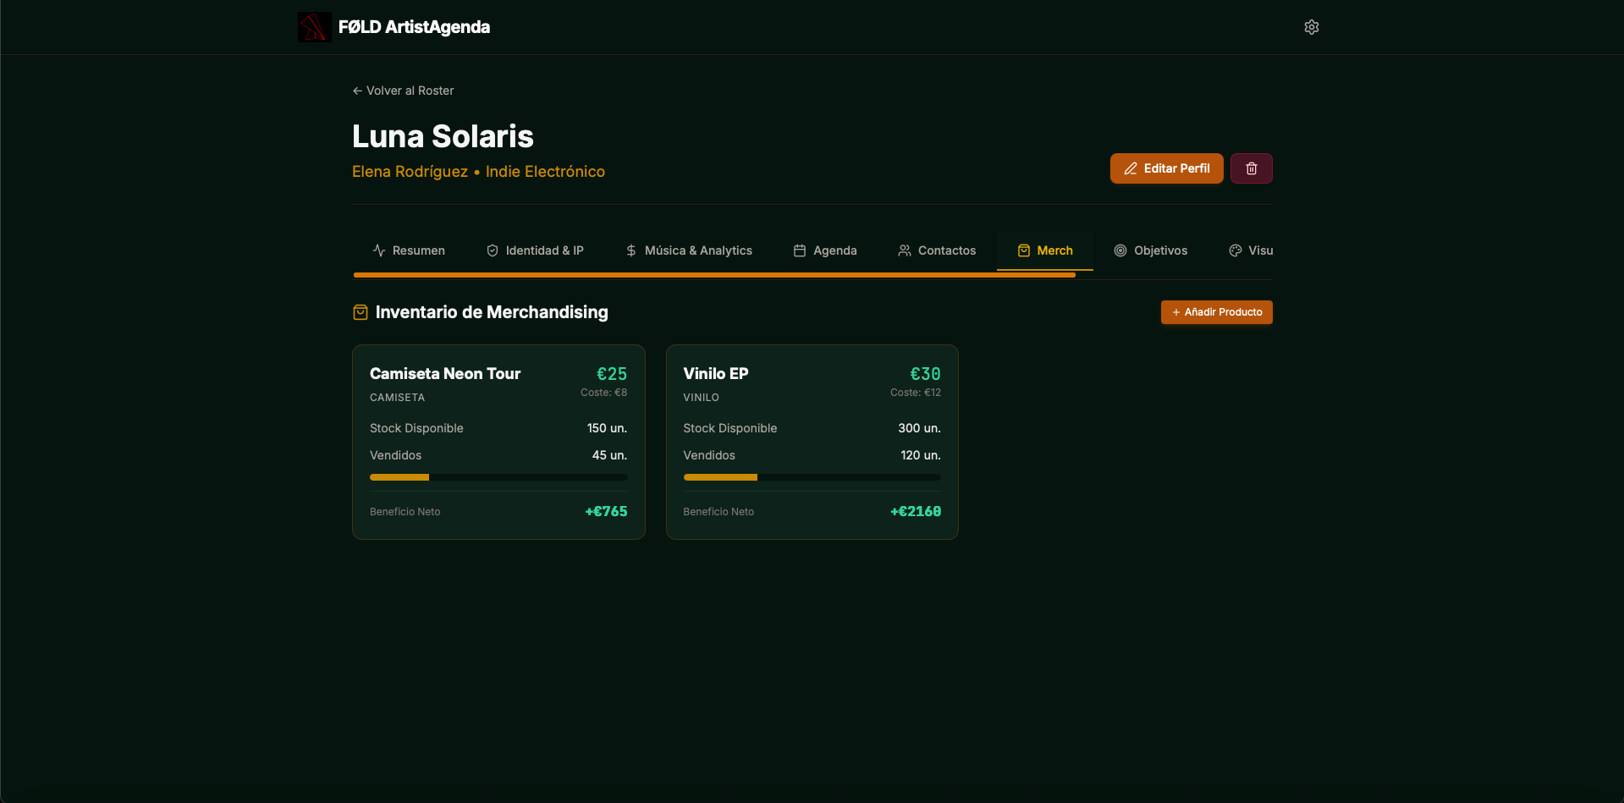
Task: Go to the Agenda tab
Action: 825,250
